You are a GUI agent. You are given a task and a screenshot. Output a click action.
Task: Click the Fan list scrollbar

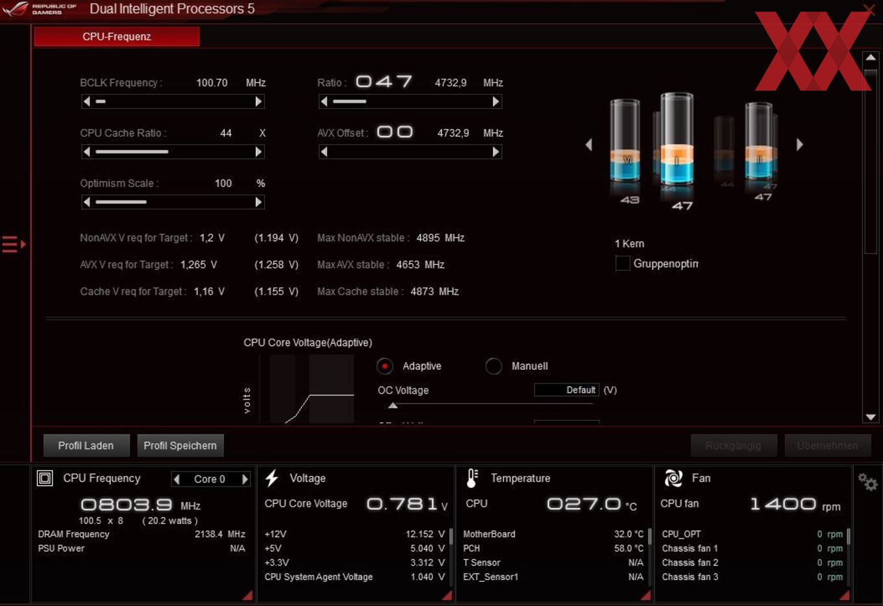[849, 537]
